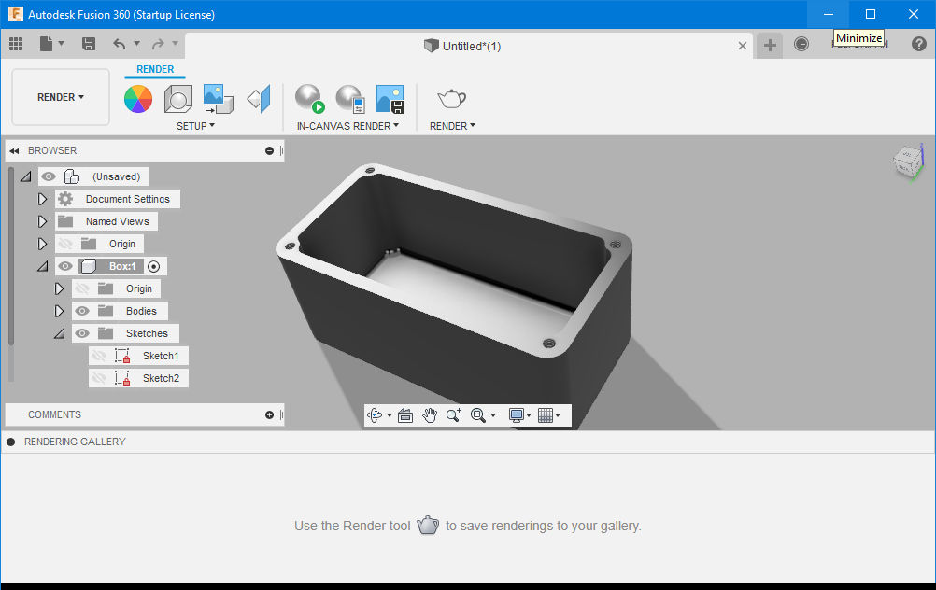Open the undo history dropdown arrow
This screenshot has height=590, width=936.
(136, 43)
